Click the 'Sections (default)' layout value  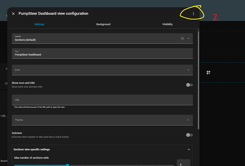(25, 40)
